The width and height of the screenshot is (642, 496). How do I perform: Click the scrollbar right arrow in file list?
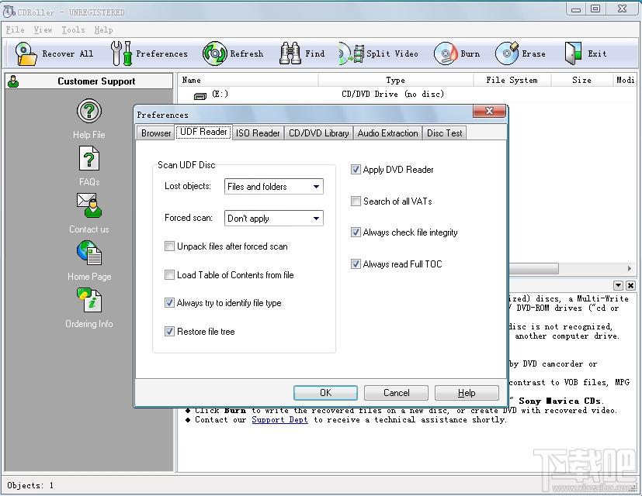click(630, 269)
